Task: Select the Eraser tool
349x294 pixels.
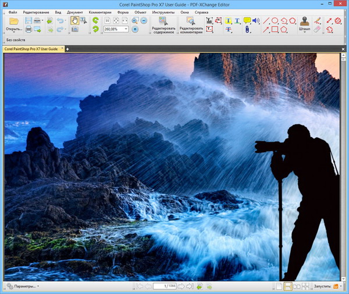Action: pyautogui.click(x=318, y=30)
